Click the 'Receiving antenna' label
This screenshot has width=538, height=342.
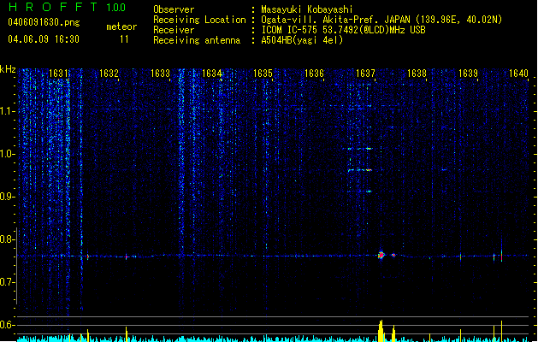(x=197, y=40)
